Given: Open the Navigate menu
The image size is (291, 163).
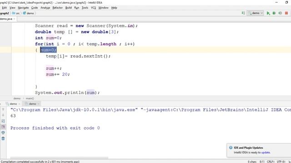Looking at the screenshot, I should [x=23, y=8].
